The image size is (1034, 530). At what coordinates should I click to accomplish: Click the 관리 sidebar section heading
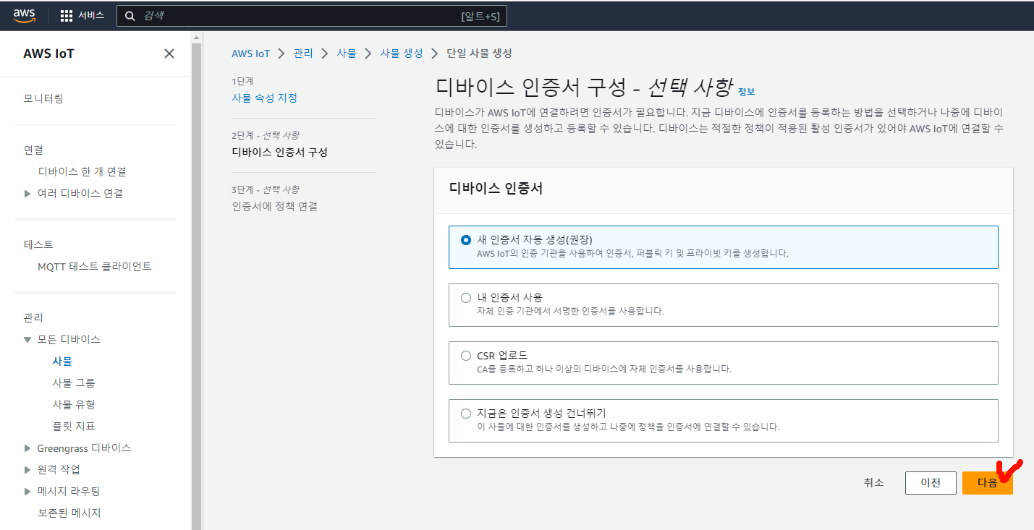33,317
